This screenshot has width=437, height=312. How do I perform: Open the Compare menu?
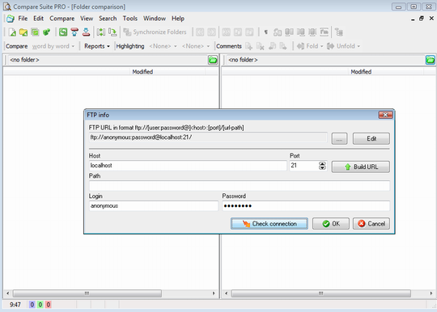pyautogui.click(x=62, y=19)
